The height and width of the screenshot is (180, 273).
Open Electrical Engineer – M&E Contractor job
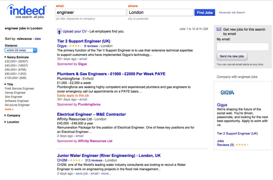[92, 114]
